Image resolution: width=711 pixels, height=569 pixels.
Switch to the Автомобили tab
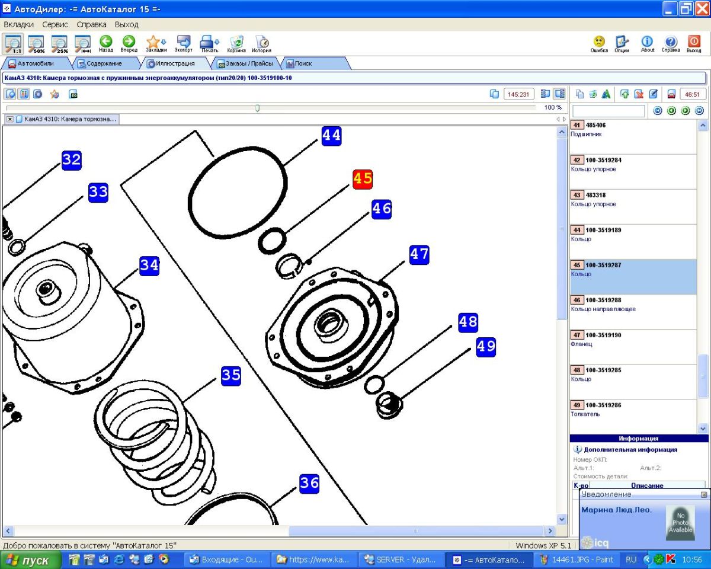pyautogui.click(x=36, y=63)
